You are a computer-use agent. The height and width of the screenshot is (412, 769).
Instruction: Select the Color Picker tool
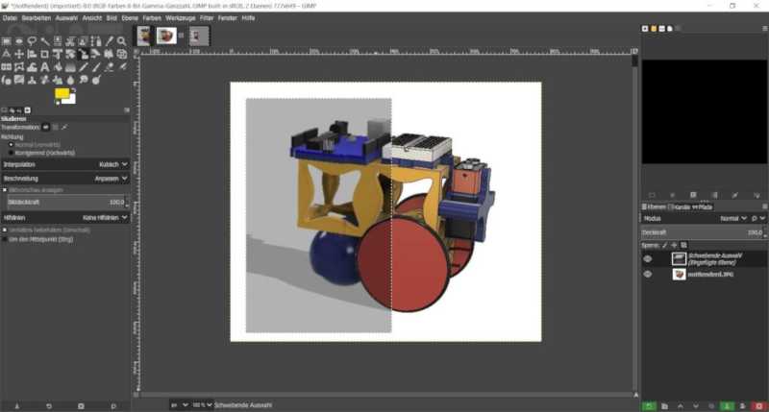click(109, 41)
